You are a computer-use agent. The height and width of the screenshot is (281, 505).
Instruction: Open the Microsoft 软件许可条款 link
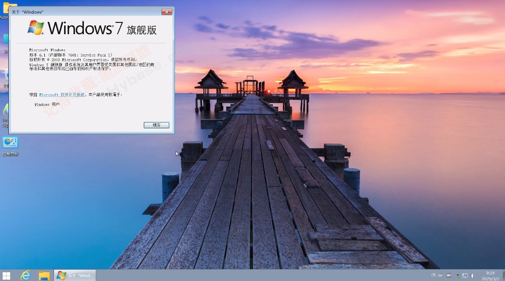point(62,95)
